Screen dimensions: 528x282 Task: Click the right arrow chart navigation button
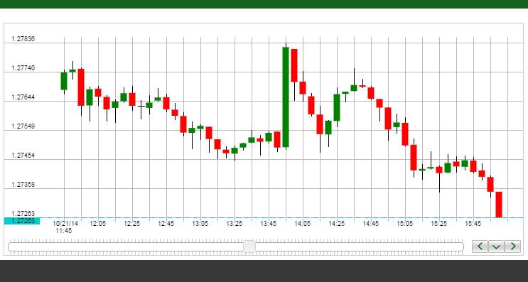point(513,246)
